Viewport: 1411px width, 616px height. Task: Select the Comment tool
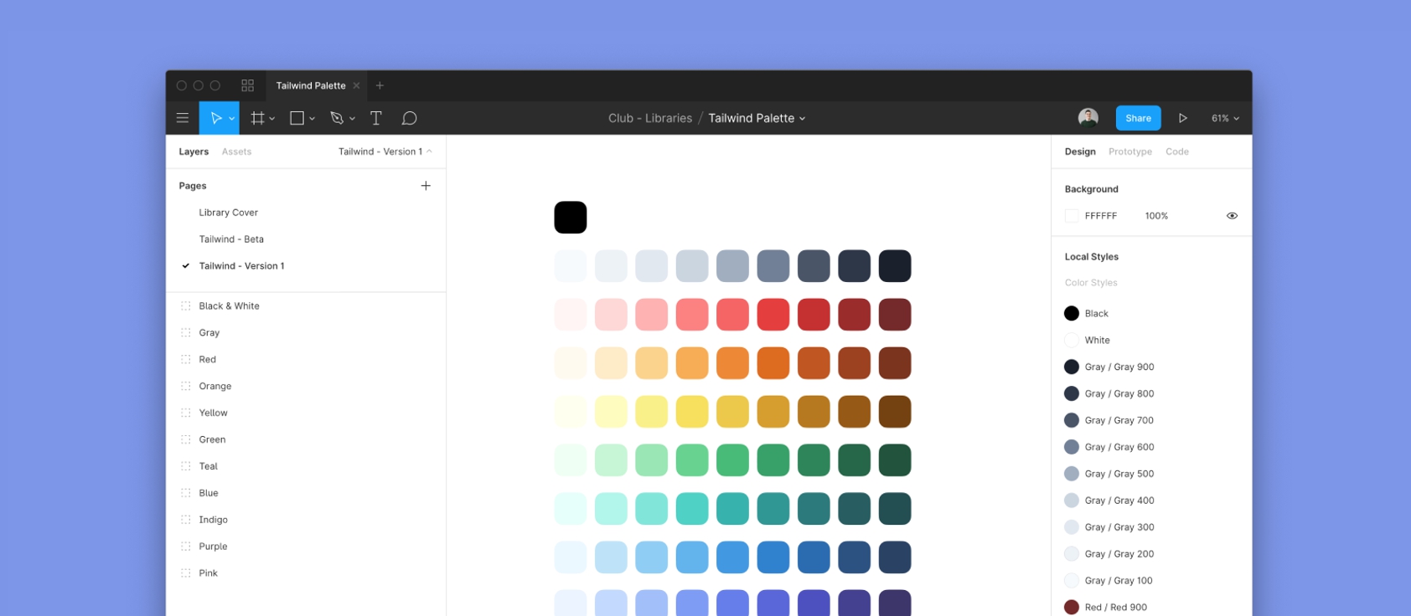pos(409,118)
